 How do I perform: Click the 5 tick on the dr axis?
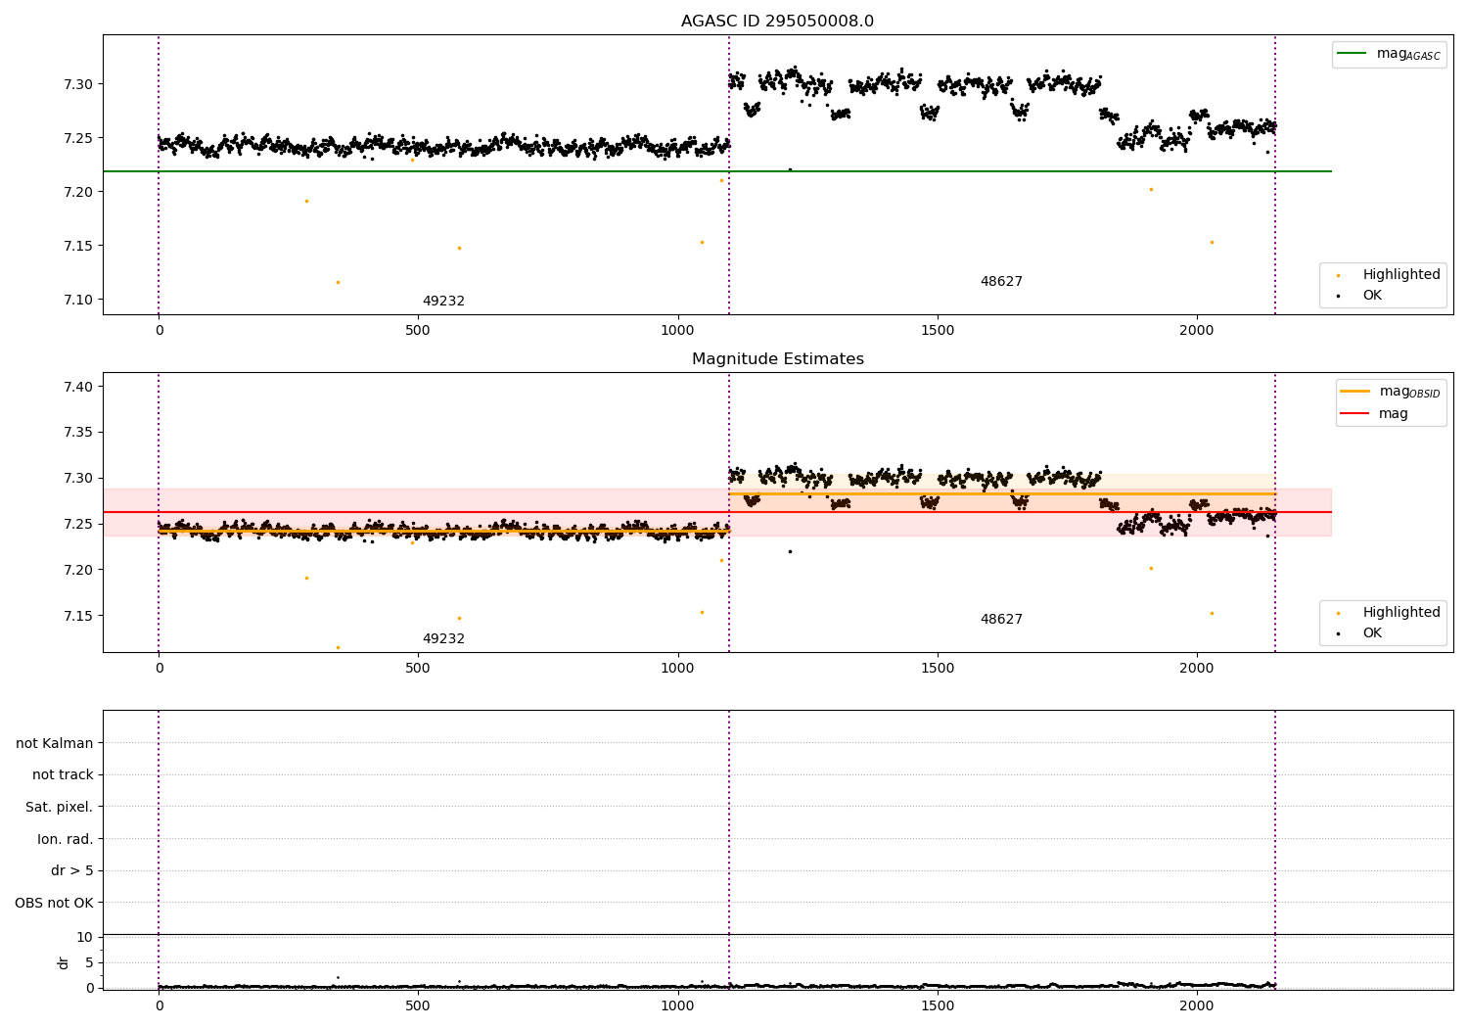(x=89, y=963)
